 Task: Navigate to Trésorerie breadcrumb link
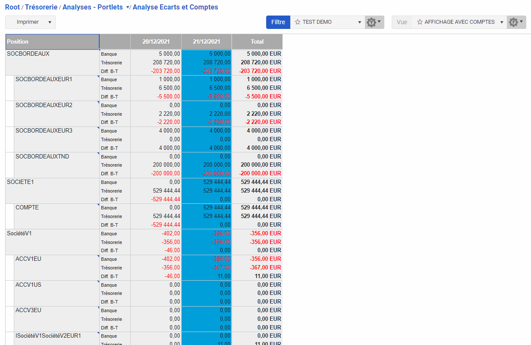pos(42,7)
